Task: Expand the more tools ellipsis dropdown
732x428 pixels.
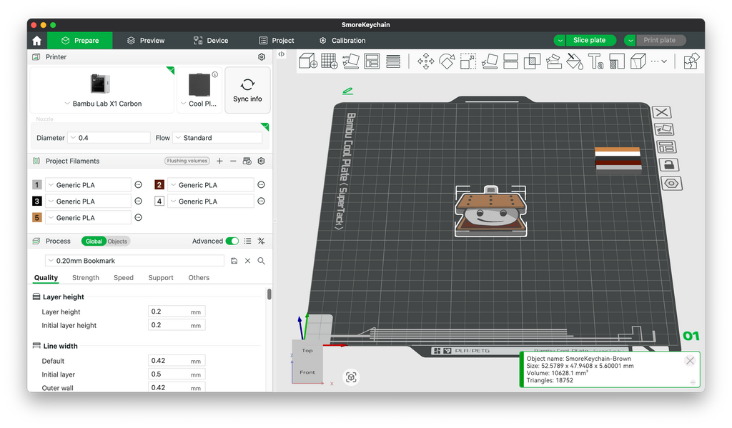Action: [658, 61]
